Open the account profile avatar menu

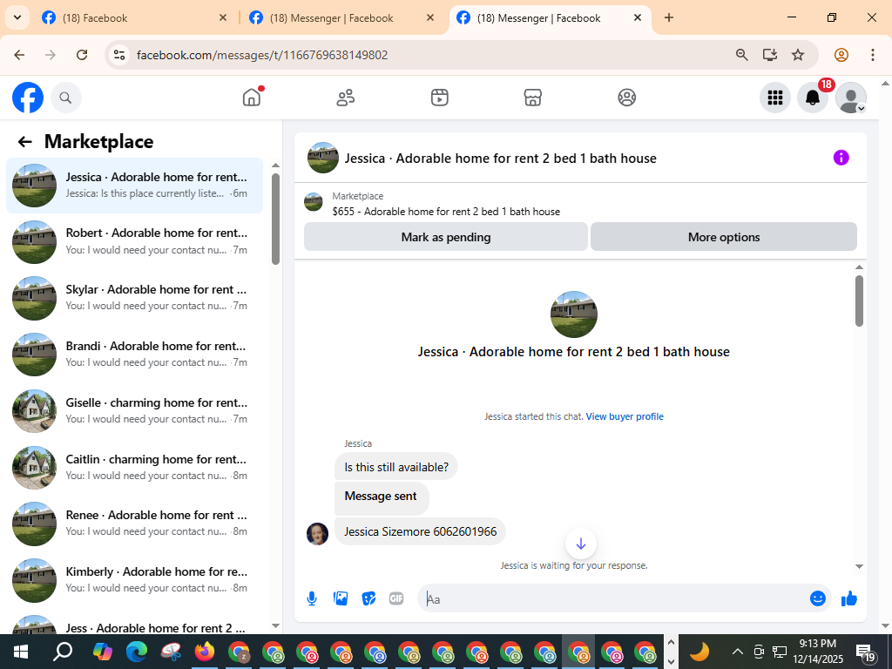850,98
